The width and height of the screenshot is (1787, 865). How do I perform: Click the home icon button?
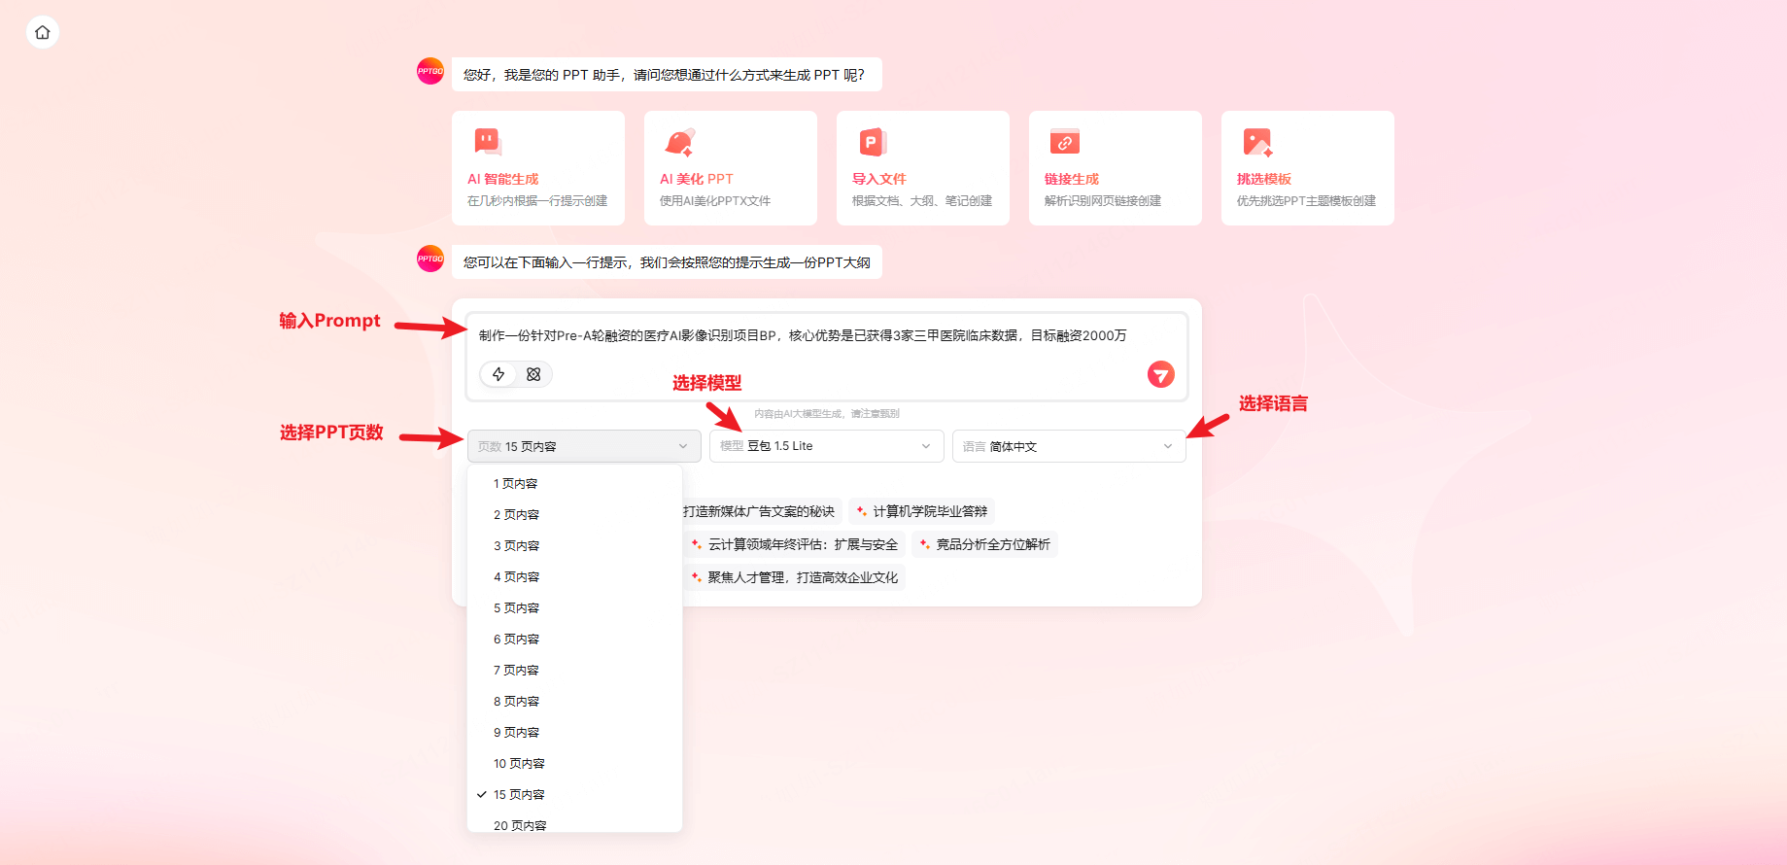click(x=43, y=32)
